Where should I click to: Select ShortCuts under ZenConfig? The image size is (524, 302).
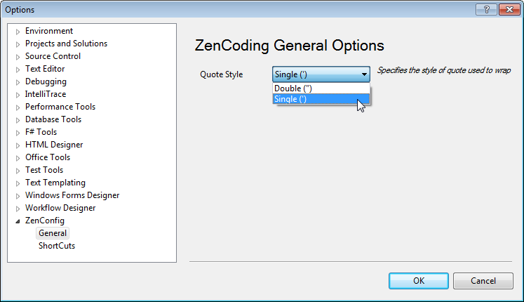[57, 246]
